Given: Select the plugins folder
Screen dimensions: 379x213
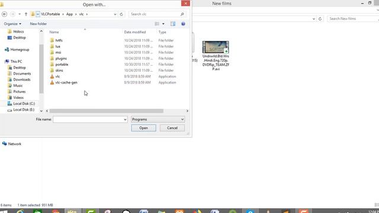Looking at the screenshot, I should pyautogui.click(x=61, y=59).
